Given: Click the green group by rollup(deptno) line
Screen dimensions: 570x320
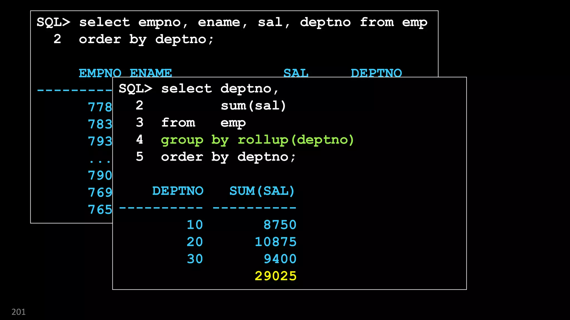Looking at the screenshot, I should coord(257,140).
